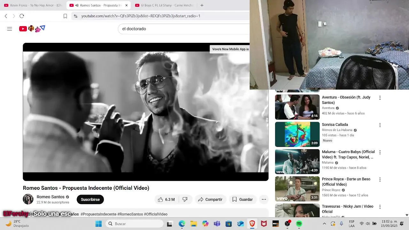Open a new browser tab with plus

point(202,5)
